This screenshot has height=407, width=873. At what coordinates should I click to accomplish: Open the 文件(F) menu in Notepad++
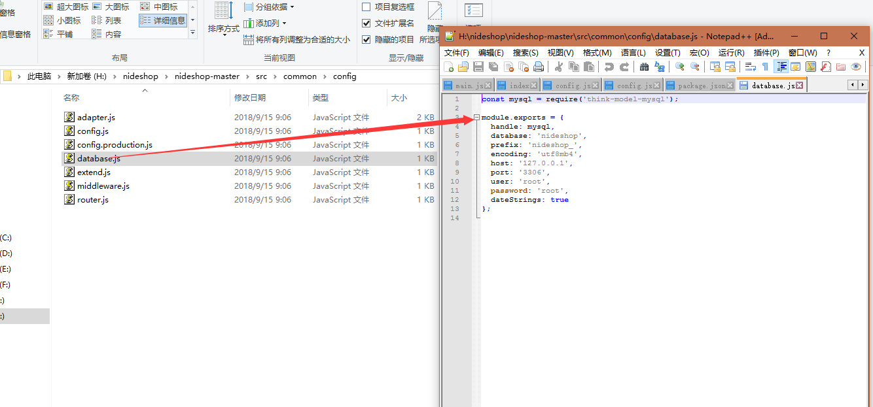pyautogui.click(x=457, y=52)
